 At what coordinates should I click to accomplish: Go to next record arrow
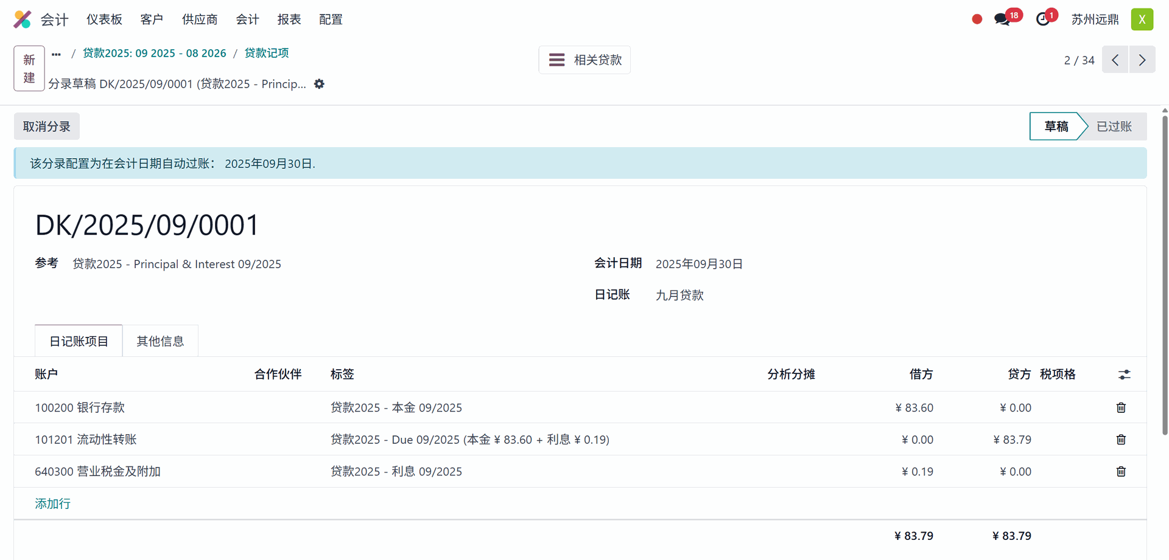point(1142,60)
